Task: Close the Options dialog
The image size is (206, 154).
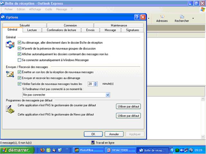Action: pyautogui.click(x=143, y=17)
